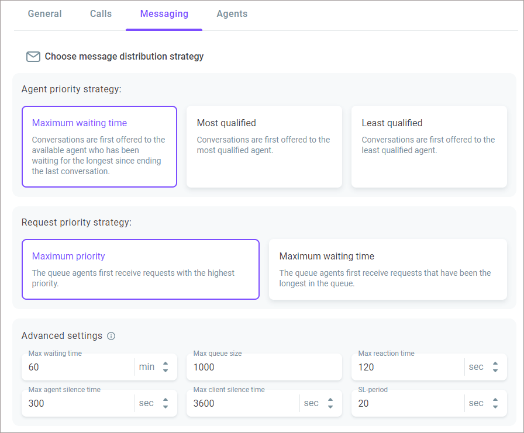Go to the Agents tab
Screen dimensions: 524x433
click(x=232, y=13)
